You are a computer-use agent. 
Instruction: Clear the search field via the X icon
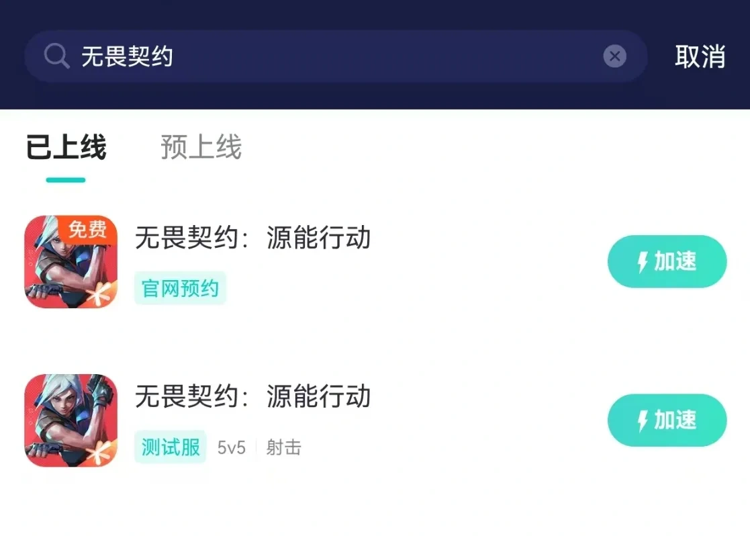point(615,56)
